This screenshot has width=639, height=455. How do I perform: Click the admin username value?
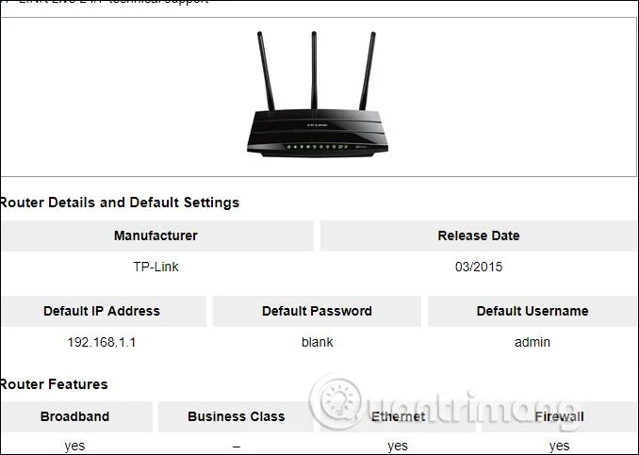[532, 342]
